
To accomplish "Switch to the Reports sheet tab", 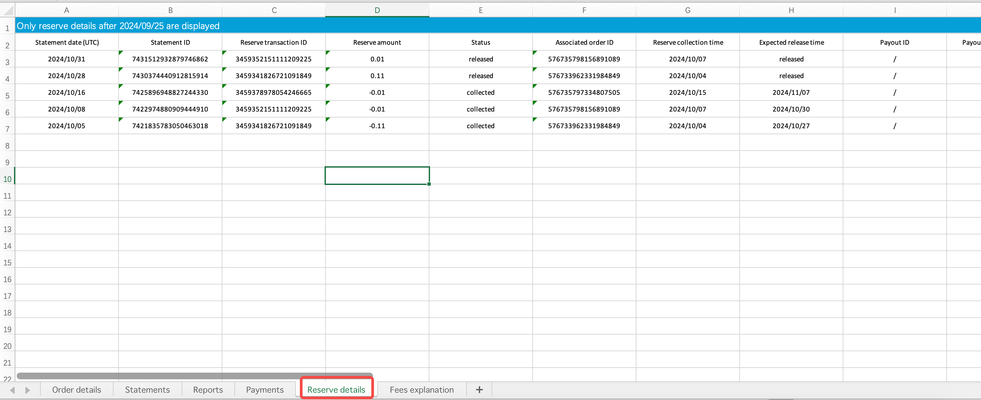I will tap(208, 389).
